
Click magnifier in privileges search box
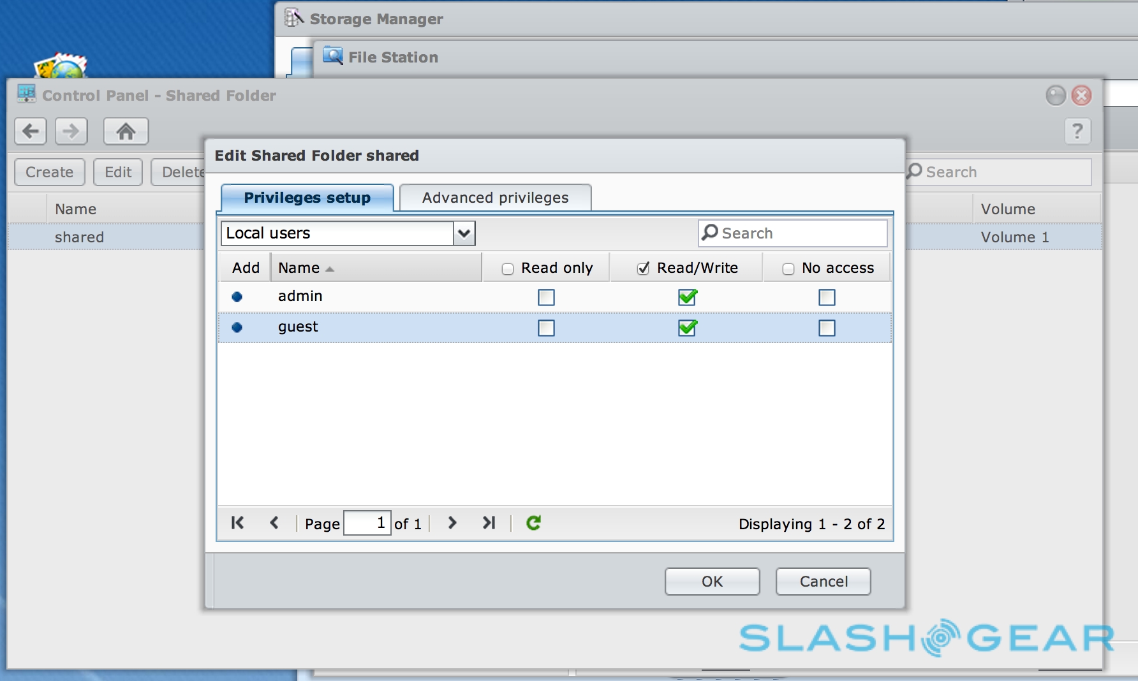pyautogui.click(x=709, y=233)
